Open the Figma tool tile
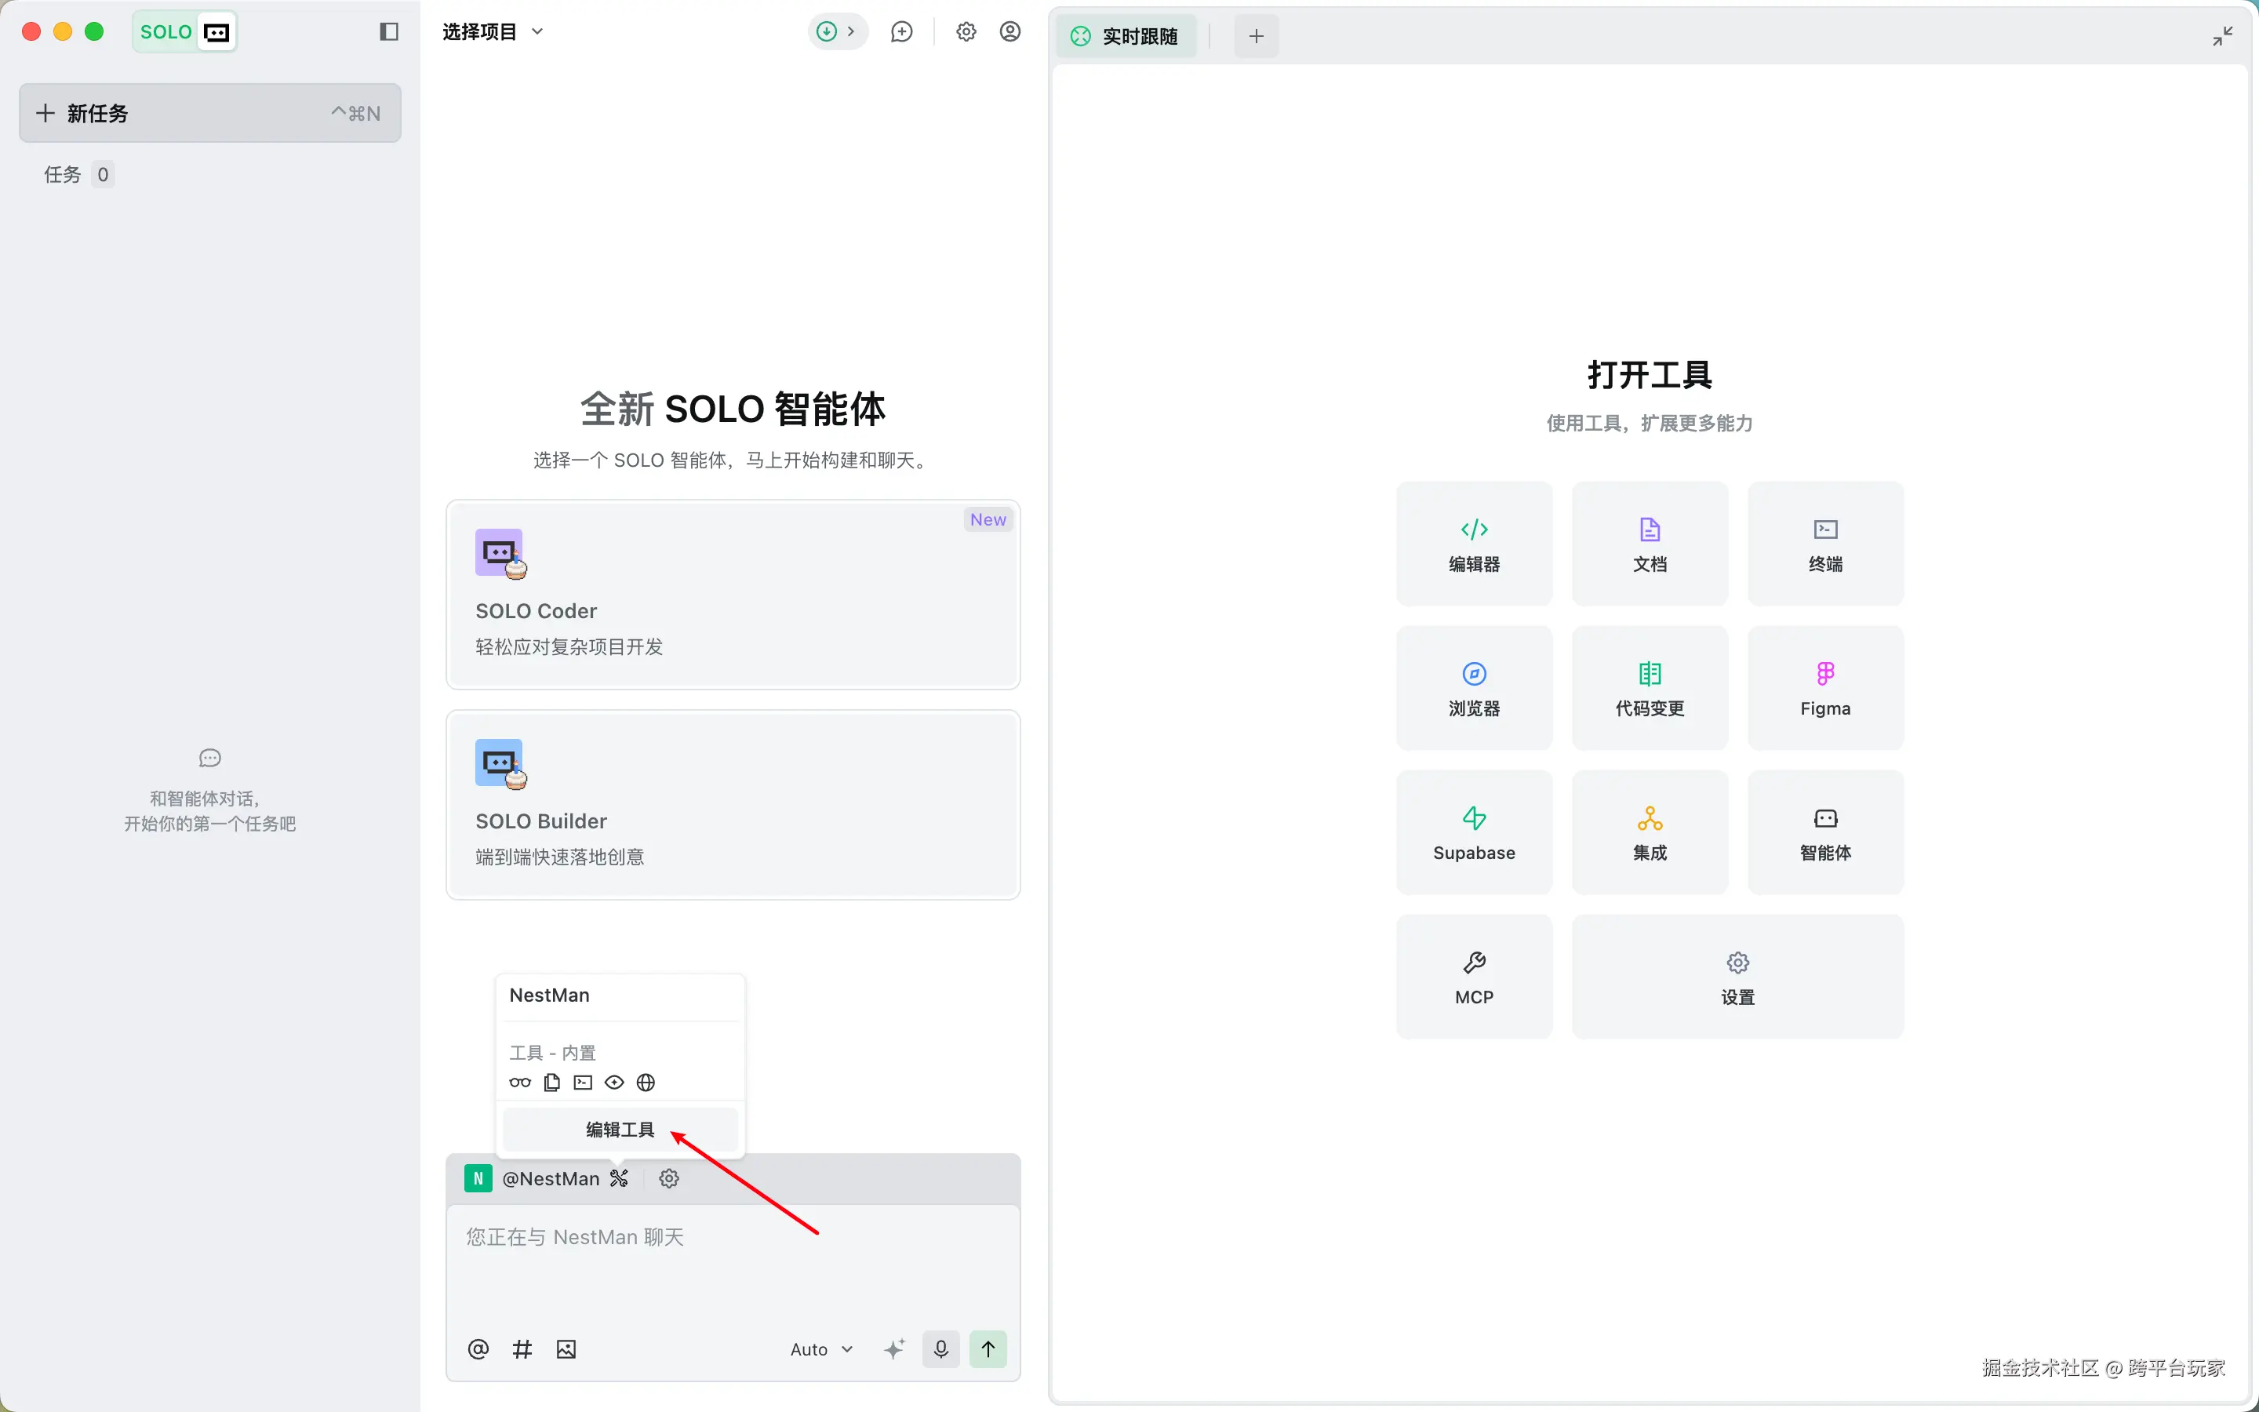The width and height of the screenshot is (2259, 1412). click(1825, 688)
